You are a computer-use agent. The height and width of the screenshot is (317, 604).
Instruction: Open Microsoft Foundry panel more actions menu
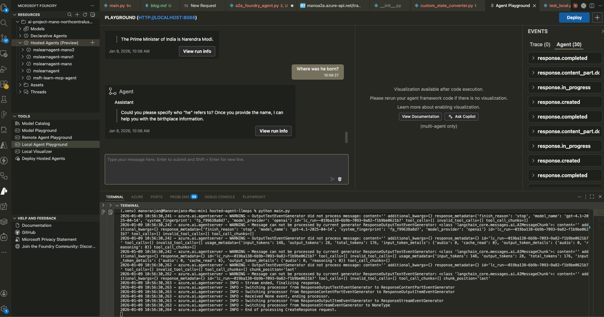click(92, 6)
